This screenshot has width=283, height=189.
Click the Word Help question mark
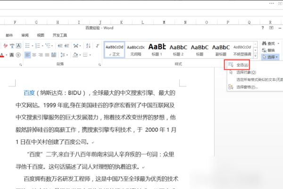pos(263,28)
